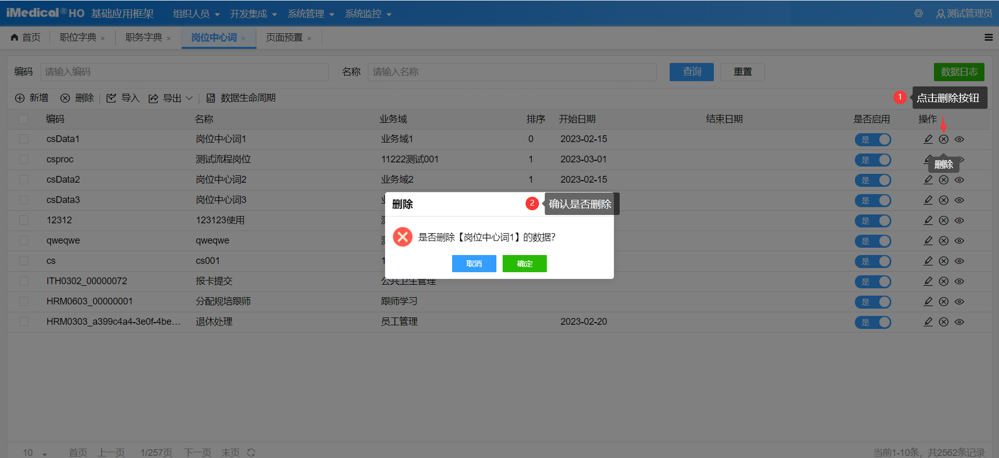This screenshot has height=458, width=999.
Task: Edit the 12312 row with pencil icon
Action: click(x=928, y=220)
